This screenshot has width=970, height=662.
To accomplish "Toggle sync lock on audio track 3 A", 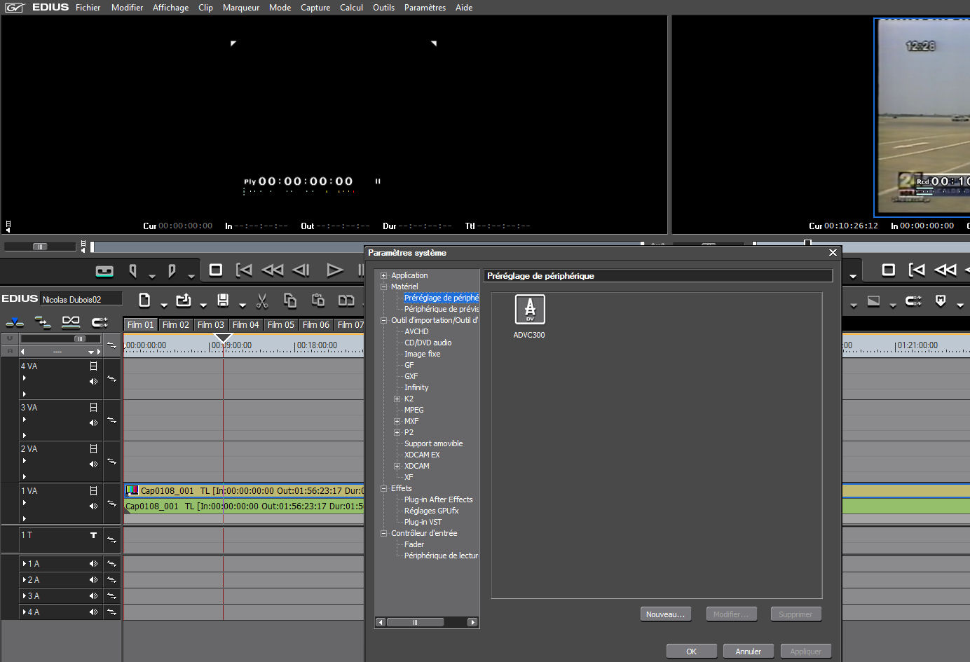I will coord(111,596).
